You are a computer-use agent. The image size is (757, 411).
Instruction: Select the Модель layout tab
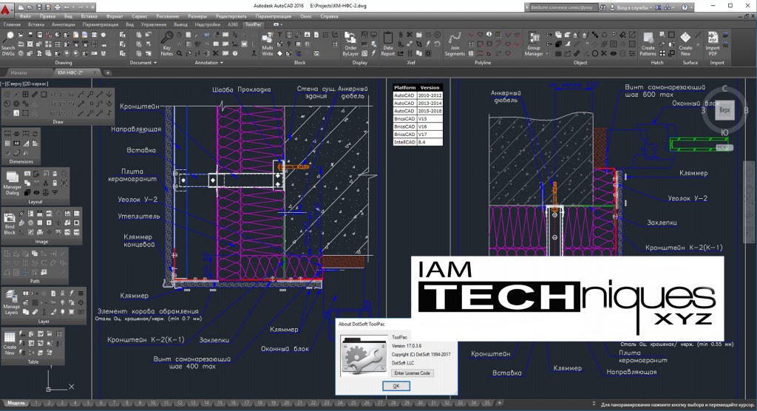[16, 403]
